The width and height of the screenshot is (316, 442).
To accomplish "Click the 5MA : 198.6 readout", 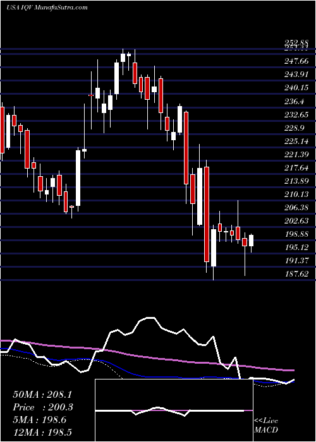I will pos(39,420).
